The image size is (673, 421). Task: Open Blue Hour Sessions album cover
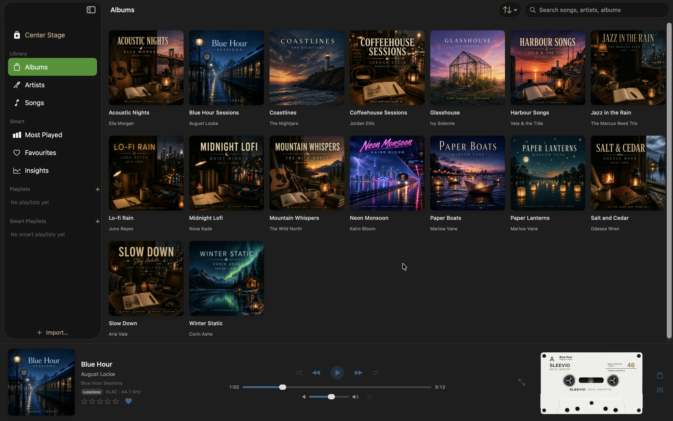coord(226,68)
